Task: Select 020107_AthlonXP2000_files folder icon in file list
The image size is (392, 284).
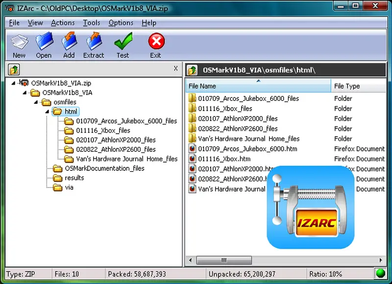Action: [192, 118]
